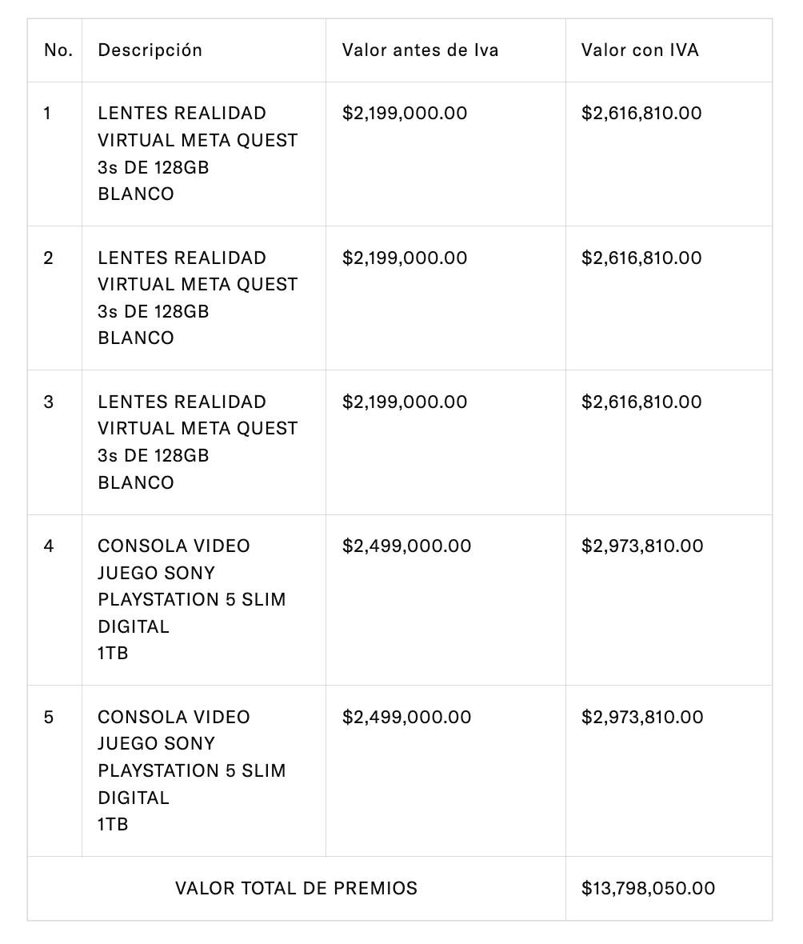Click row 2 value with IVA

pos(641,258)
